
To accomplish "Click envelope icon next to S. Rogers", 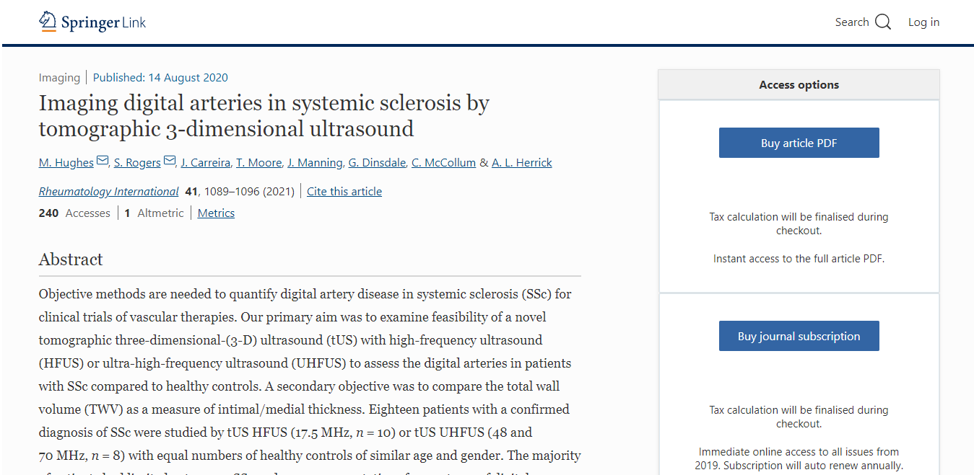I will [x=170, y=161].
